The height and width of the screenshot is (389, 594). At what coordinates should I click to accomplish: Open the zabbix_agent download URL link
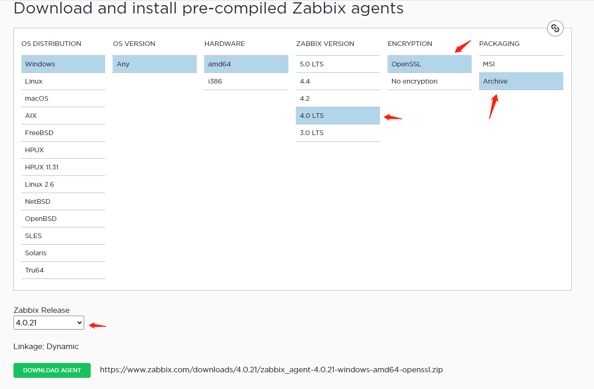click(271, 370)
